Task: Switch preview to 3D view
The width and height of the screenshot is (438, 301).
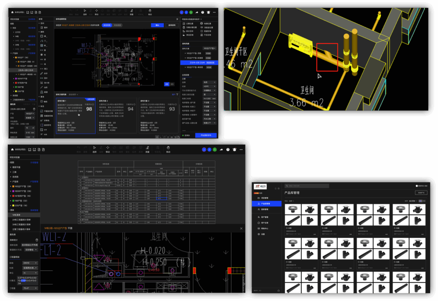Action: (172, 84)
